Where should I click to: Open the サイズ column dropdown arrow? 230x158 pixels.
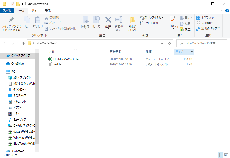pyautogui.click(x=192, y=52)
